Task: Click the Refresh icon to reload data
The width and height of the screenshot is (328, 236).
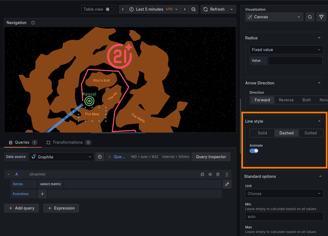Action: tap(205, 9)
